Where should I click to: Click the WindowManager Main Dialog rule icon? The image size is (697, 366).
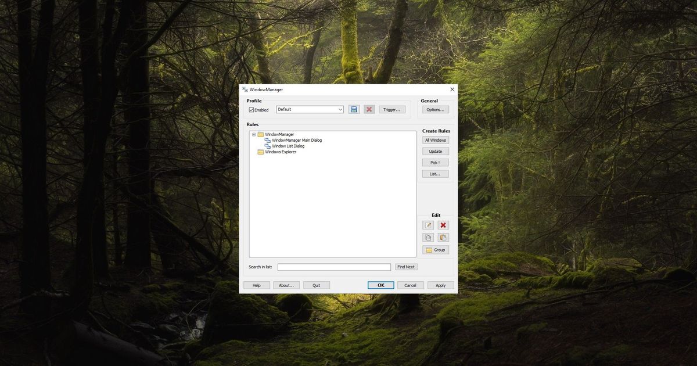[x=267, y=139]
